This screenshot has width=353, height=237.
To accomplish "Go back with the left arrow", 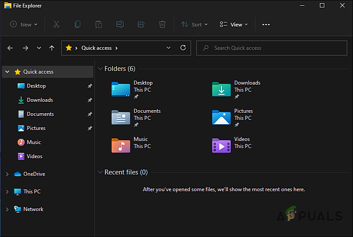I will coord(10,48).
